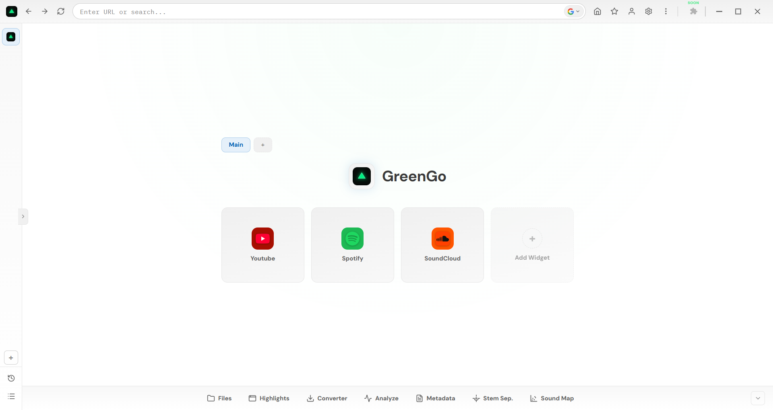Collapse the bottom toolbar with the chevron

[x=758, y=398]
